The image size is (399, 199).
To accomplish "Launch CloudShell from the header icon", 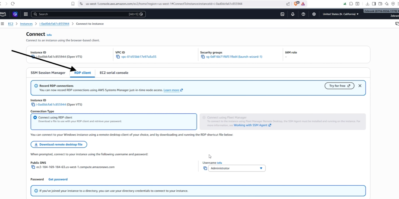I will point(282,14).
